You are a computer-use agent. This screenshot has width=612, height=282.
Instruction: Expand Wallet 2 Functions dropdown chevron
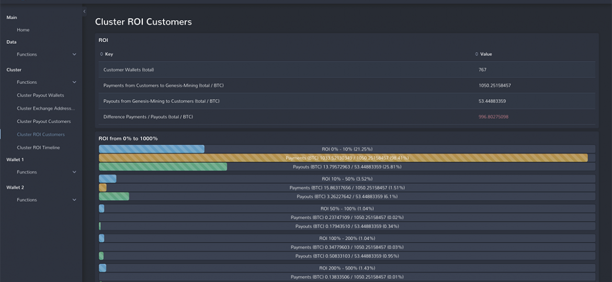pyautogui.click(x=74, y=200)
